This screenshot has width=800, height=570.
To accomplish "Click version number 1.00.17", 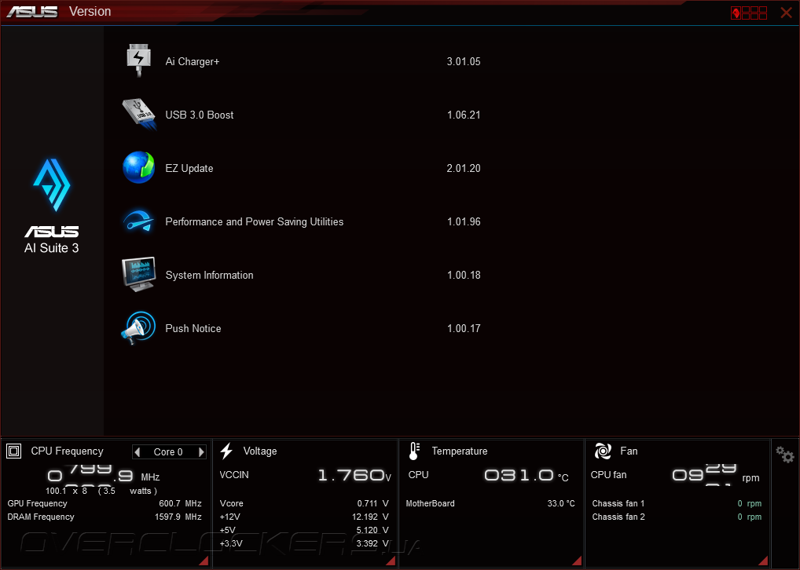I will coord(464,329).
